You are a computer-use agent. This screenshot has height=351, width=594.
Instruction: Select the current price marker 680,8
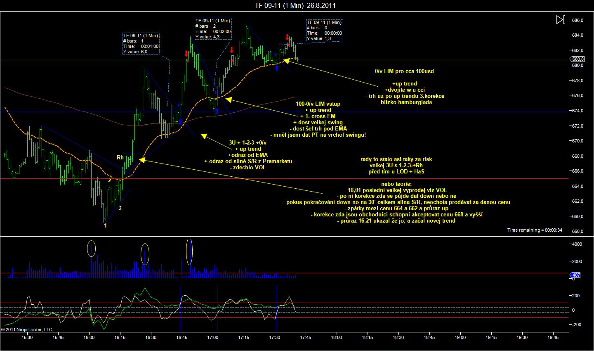click(576, 59)
